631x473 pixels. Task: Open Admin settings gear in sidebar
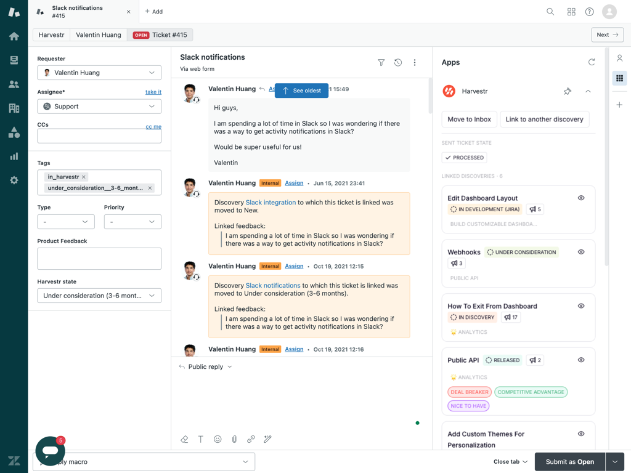click(14, 180)
